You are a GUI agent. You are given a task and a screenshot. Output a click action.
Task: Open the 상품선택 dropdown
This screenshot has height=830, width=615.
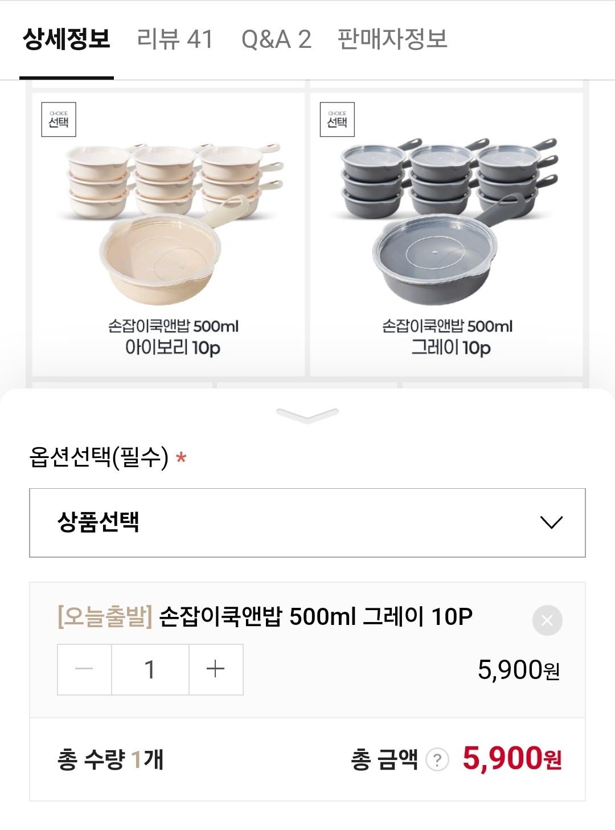(307, 522)
